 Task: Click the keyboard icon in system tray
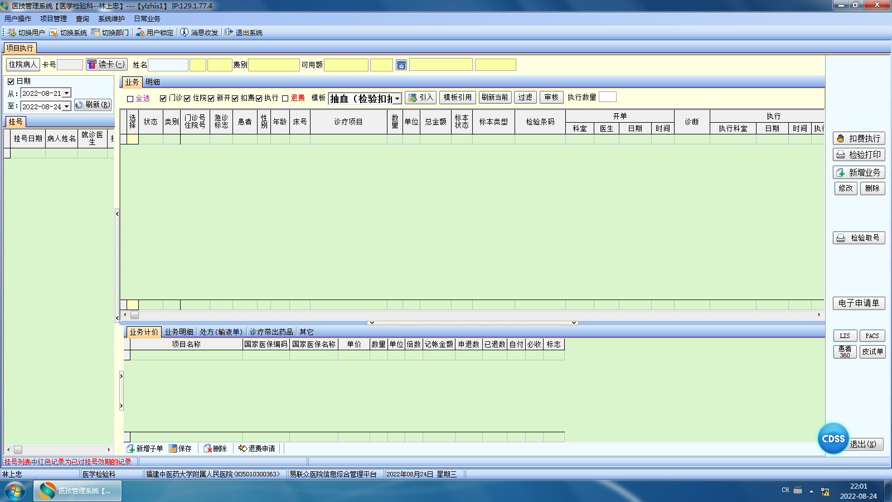pyautogui.click(x=798, y=490)
